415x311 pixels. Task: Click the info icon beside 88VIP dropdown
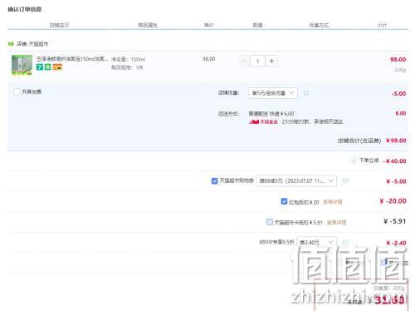click(x=345, y=242)
